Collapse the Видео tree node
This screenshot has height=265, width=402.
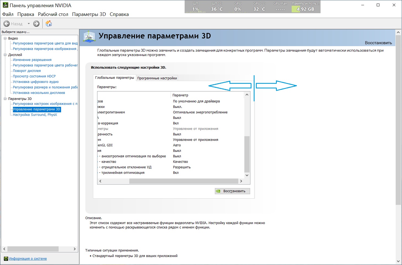[5, 38]
